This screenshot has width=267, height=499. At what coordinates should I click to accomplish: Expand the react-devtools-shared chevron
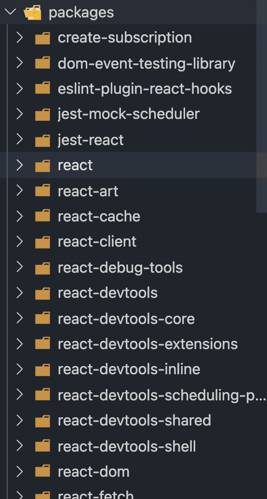tap(19, 420)
